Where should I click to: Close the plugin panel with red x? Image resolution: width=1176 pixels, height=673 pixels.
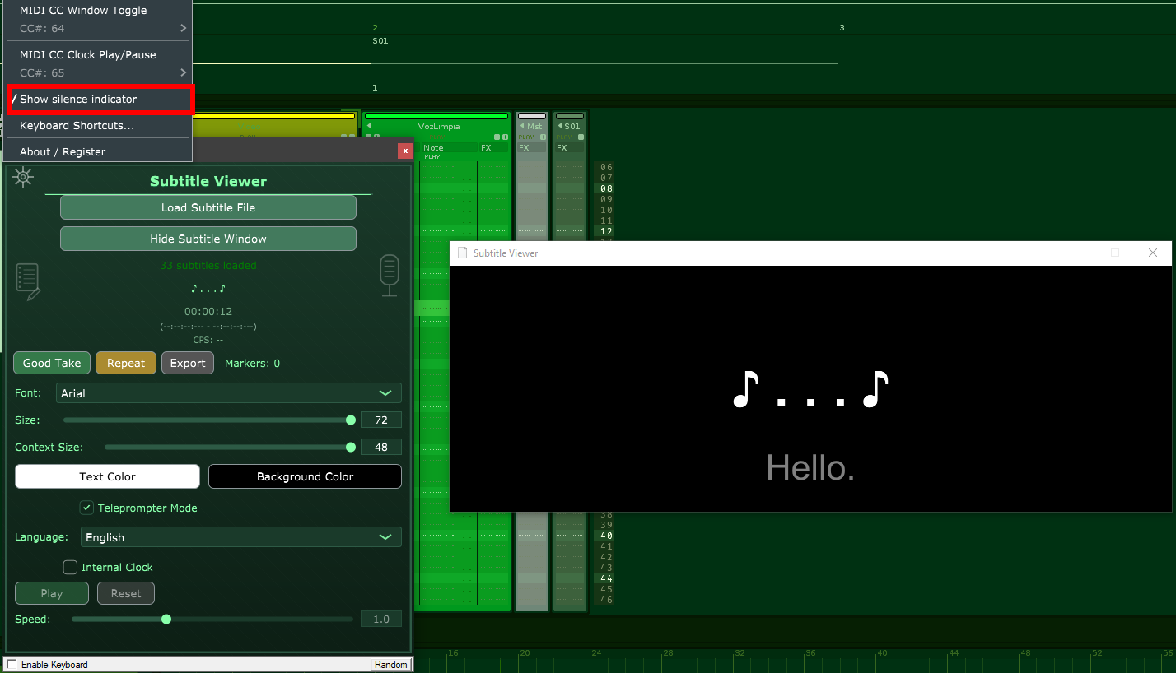pos(405,151)
